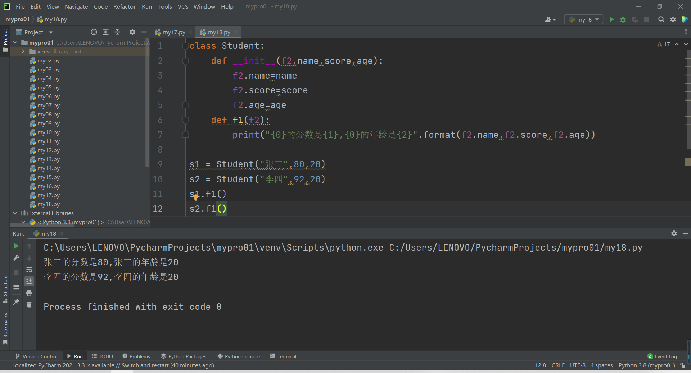Toggle soft-wrap in Run console
The width and height of the screenshot is (691, 373).
tap(29, 270)
